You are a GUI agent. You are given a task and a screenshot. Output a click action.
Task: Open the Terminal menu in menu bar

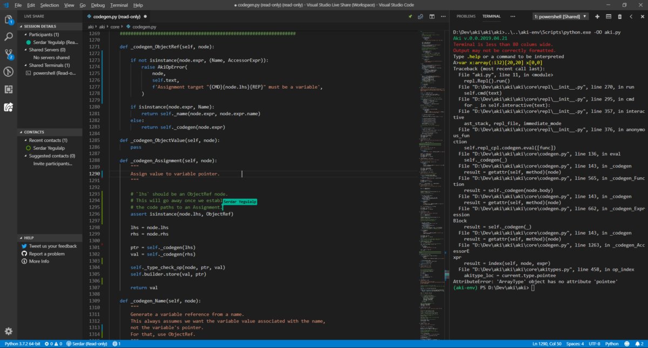(119, 5)
